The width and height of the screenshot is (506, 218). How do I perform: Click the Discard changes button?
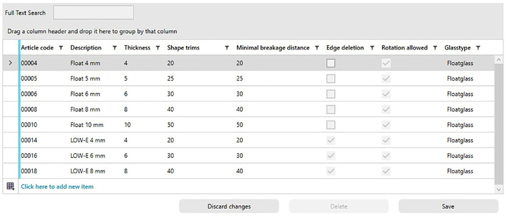pyautogui.click(x=229, y=206)
